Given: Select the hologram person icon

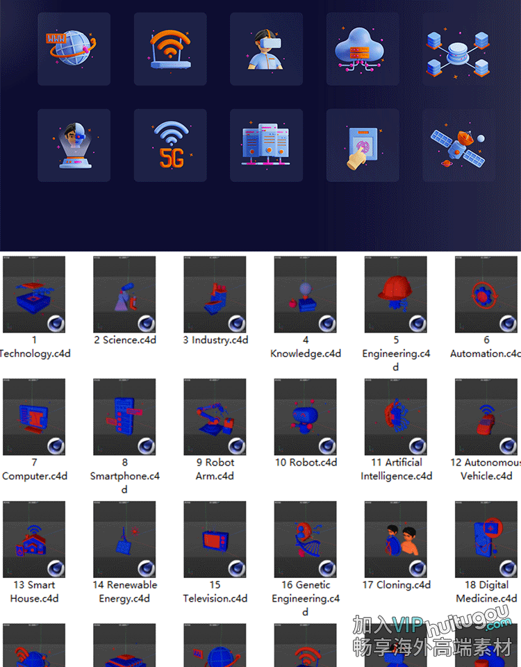Looking at the screenshot, I should click(x=74, y=145).
